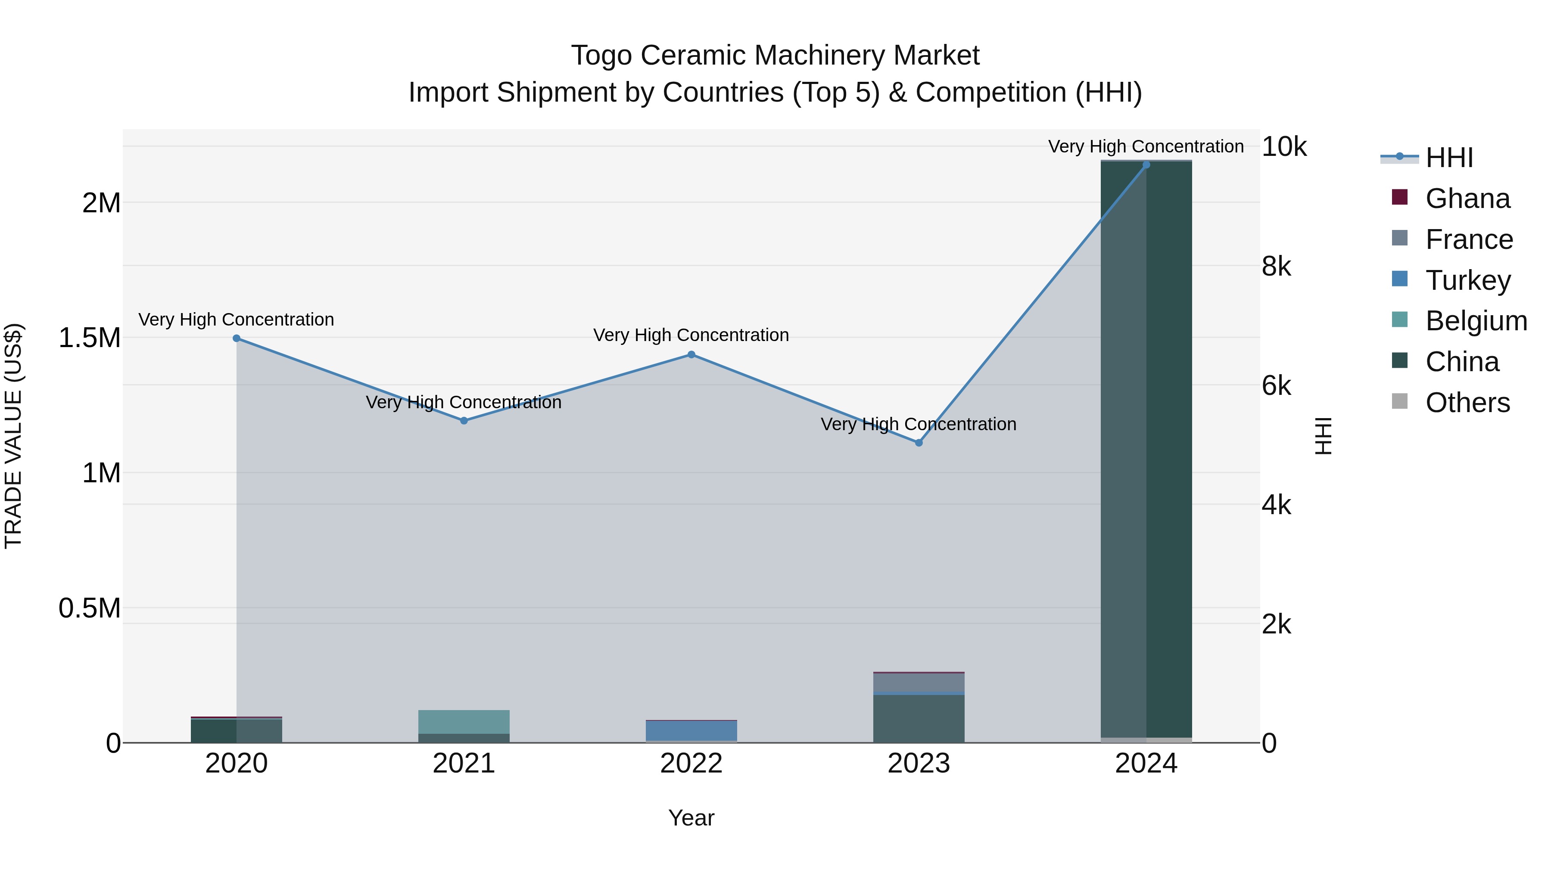The image size is (1551, 872).
Task: Click the China dark green legend swatch
Action: tap(1400, 360)
